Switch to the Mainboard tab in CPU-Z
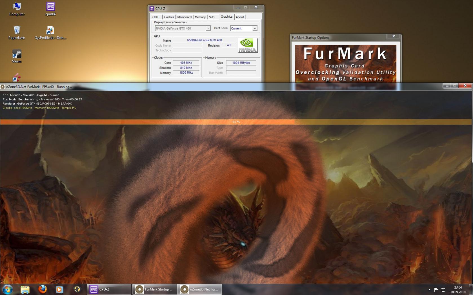 click(184, 17)
